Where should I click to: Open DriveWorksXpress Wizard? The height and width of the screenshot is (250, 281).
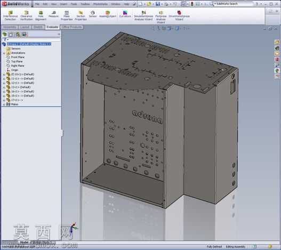point(179,15)
